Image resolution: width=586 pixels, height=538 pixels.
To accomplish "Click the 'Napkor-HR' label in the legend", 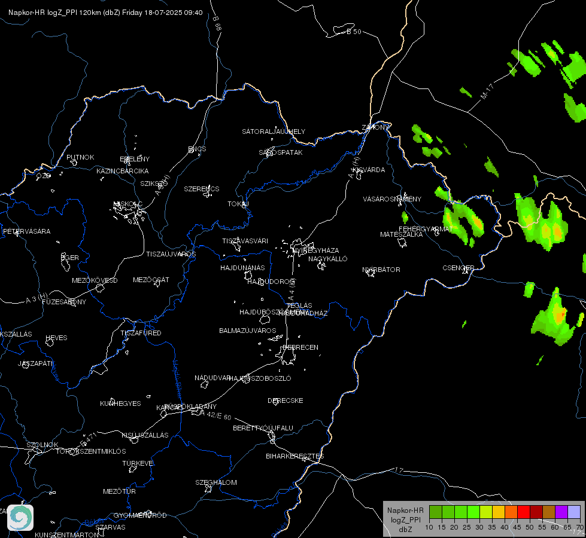I will [405, 510].
